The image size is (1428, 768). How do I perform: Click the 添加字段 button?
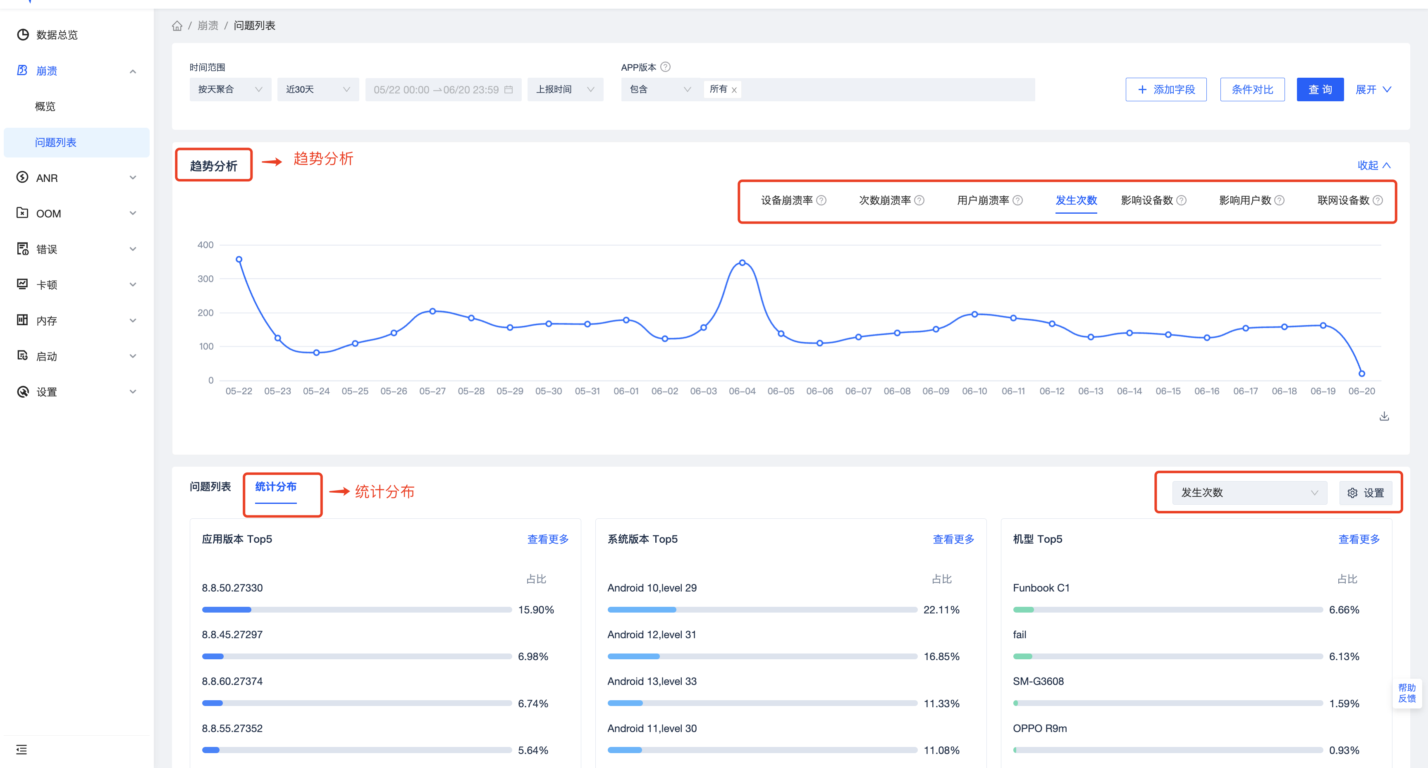point(1166,89)
